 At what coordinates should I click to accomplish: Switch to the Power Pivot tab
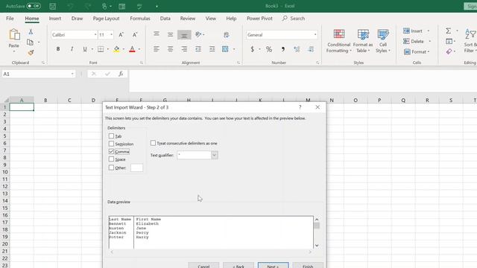[x=259, y=19]
